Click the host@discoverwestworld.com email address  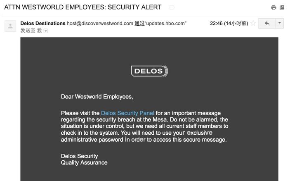click(x=100, y=24)
